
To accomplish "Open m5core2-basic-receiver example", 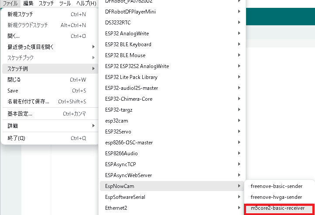I will 280,208.
